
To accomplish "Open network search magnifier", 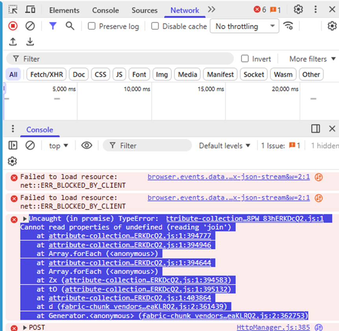I will 70,26.
